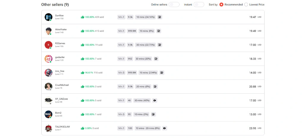Open the XP_GiftZone seller name

point(62,99)
